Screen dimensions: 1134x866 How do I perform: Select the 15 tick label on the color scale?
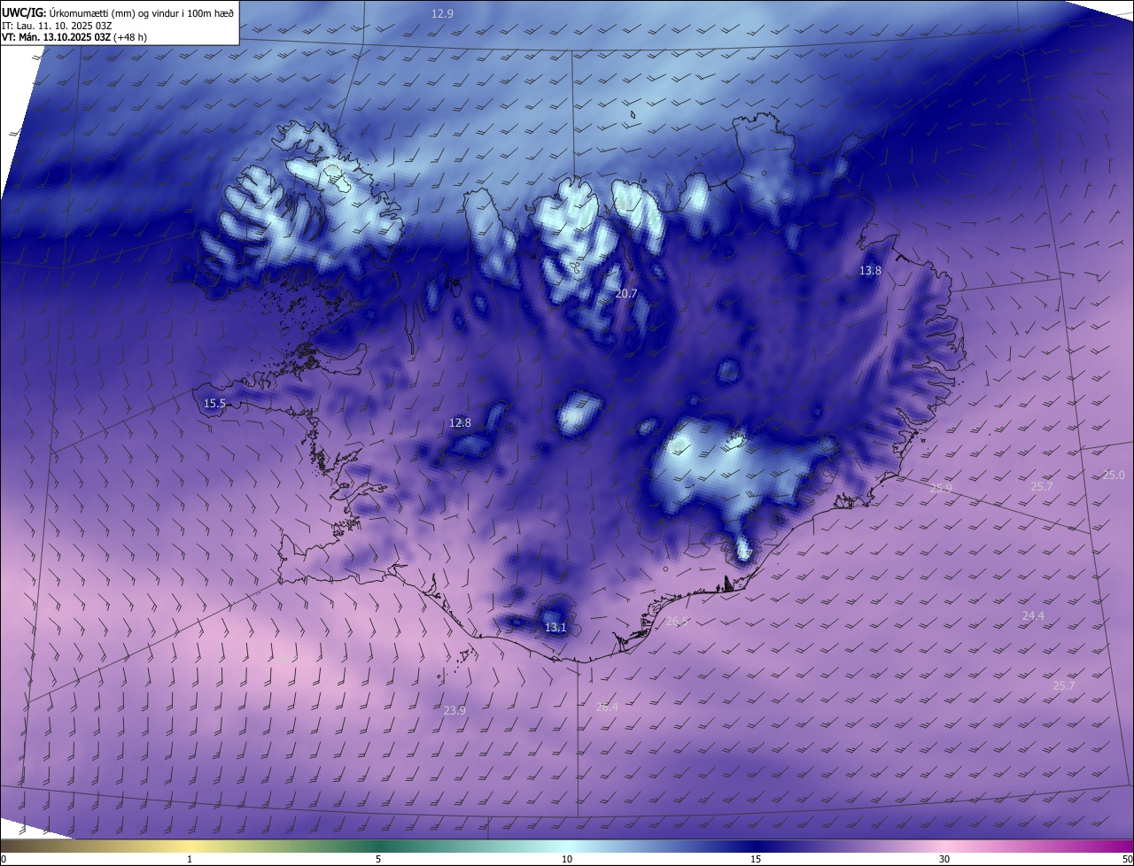[x=756, y=859]
